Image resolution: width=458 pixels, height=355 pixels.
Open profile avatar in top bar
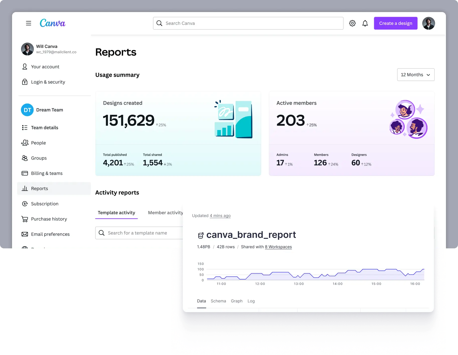click(x=428, y=23)
